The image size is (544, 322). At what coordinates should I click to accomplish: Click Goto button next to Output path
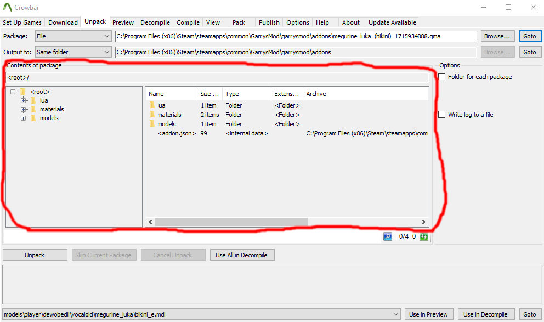(x=530, y=52)
